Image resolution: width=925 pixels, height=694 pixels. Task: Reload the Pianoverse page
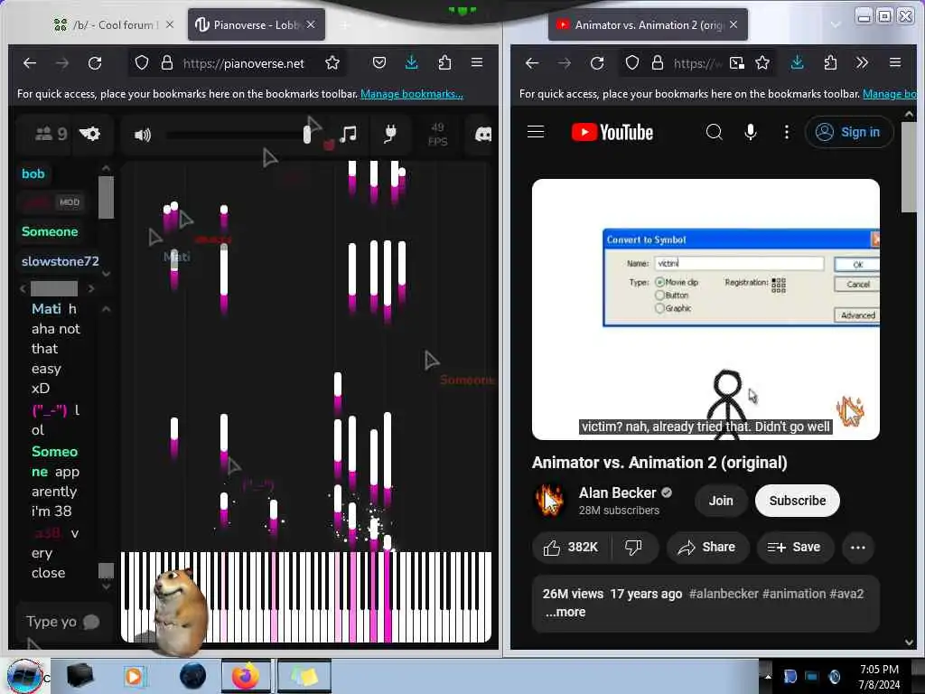[95, 62]
